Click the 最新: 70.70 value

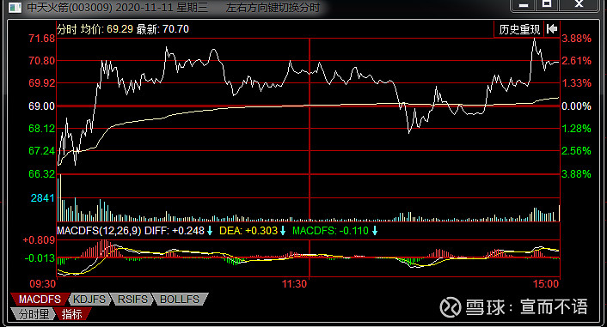(162, 29)
